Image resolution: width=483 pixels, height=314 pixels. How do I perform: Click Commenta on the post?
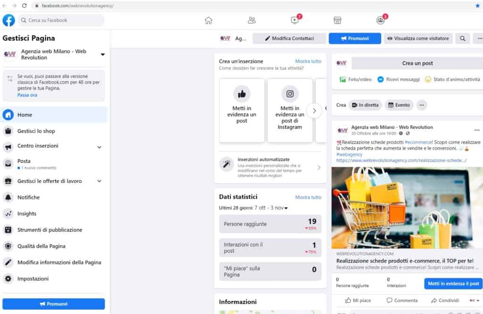tap(402, 300)
